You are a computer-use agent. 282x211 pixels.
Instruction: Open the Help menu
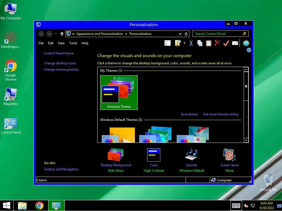85,43
